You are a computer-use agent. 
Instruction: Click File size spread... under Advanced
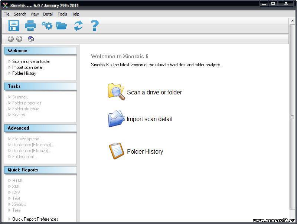(x=27, y=139)
